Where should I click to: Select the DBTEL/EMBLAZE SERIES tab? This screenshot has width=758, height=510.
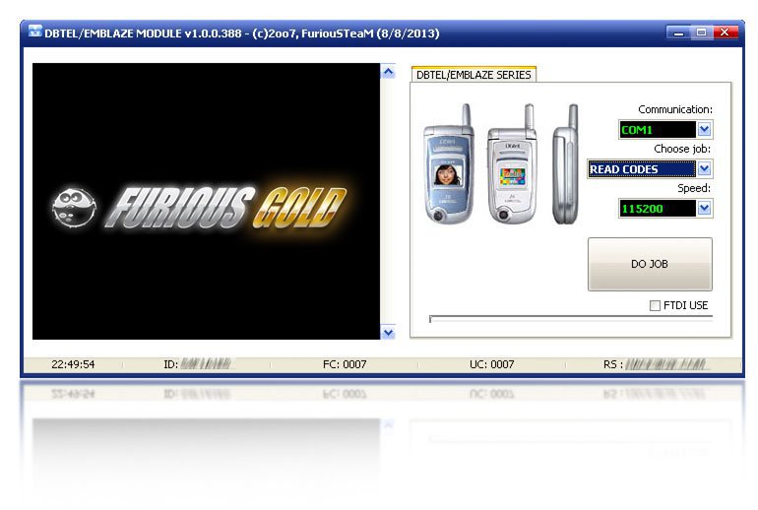tap(474, 75)
